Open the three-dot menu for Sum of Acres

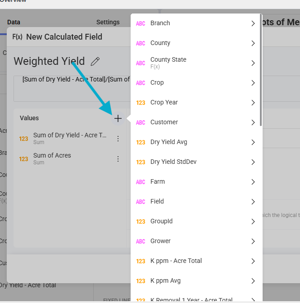[118, 159]
